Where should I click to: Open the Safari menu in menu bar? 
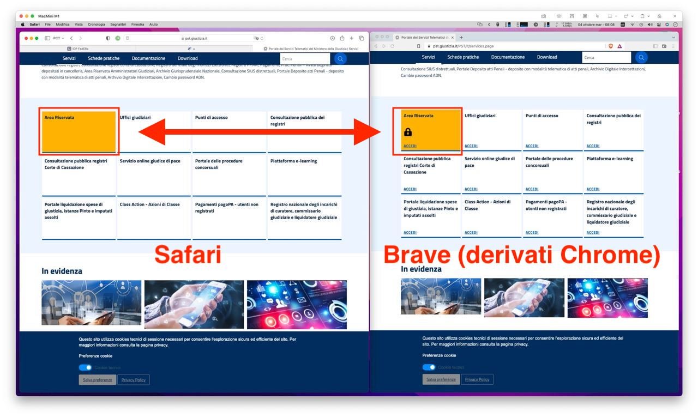[x=34, y=25]
